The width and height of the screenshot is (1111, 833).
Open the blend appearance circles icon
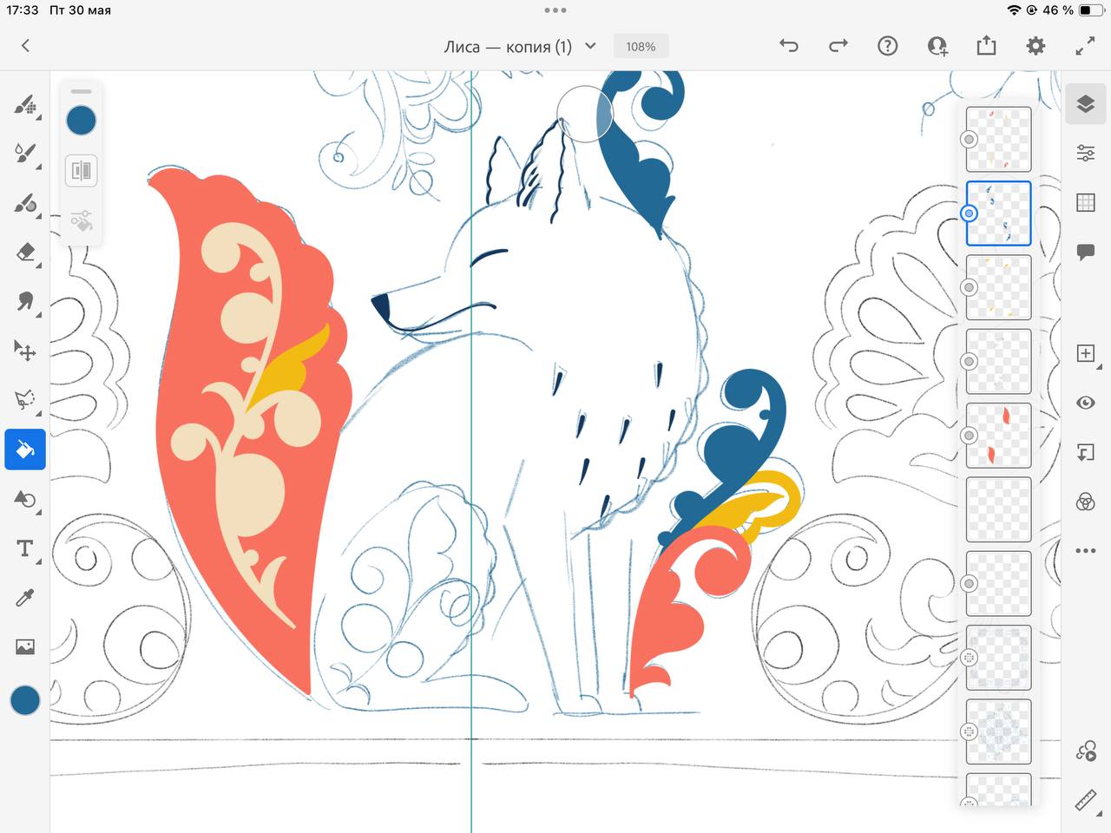tap(1085, 502)
